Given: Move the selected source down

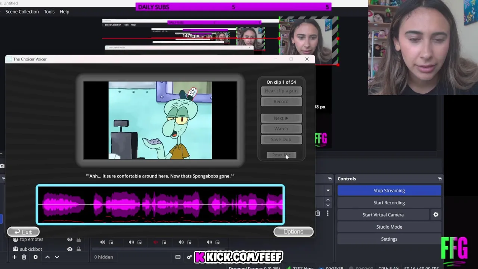Looking at the screenshot, I should (x=57, y=257).
